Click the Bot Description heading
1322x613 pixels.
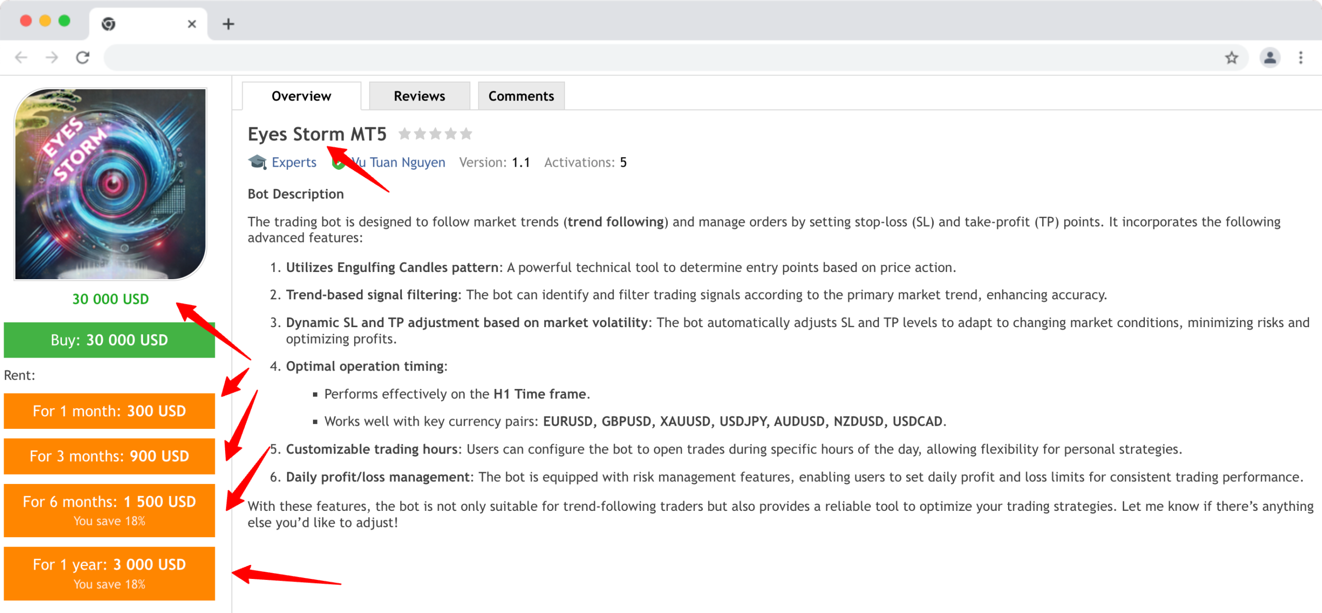pos(295,194)
